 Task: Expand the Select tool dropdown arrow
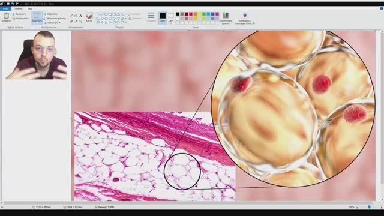pyautogui.click(x=37, y=23)
